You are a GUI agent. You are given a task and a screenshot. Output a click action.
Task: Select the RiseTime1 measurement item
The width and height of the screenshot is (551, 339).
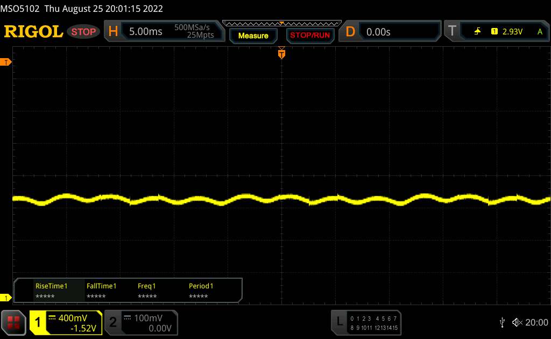(x=51, y=286)
